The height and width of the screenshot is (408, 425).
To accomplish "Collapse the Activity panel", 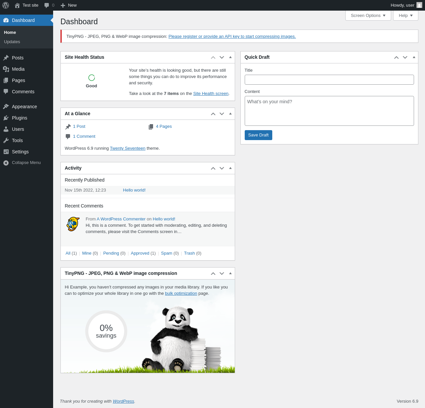I will [230, 168].
